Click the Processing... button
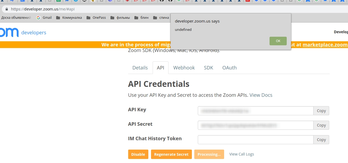 pyautogui.click(x=209, y=154)
